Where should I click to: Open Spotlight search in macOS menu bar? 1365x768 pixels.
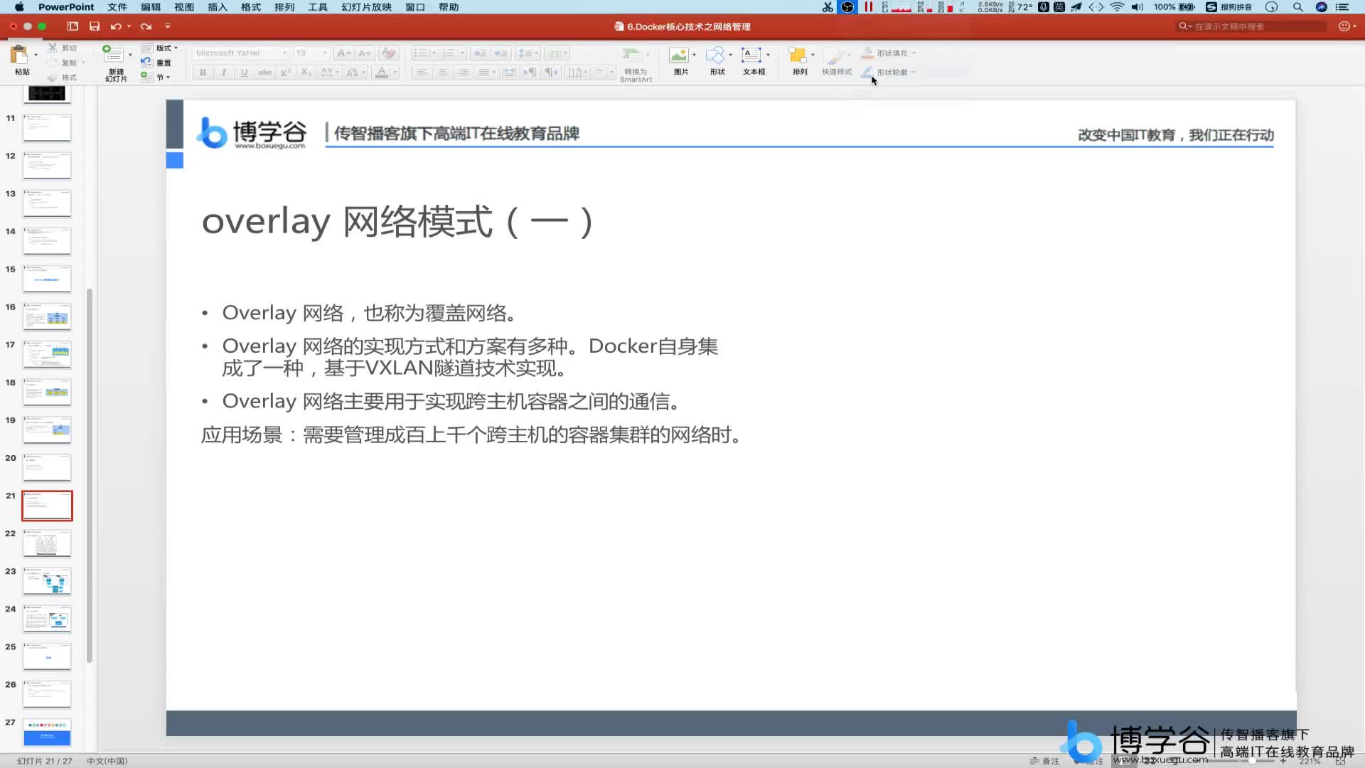pyautogui.click(x=1297, y=7)
